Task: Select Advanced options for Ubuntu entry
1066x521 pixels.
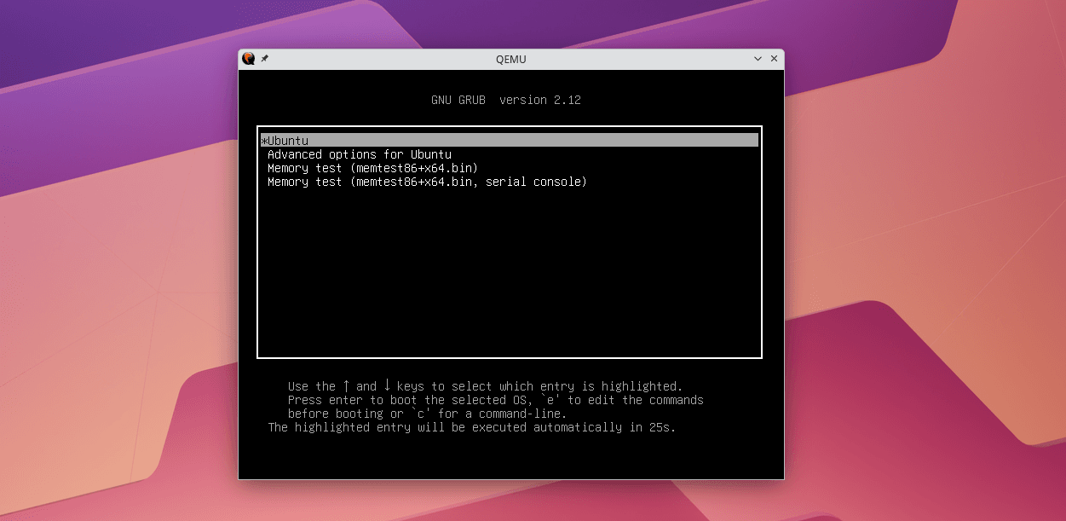Action: pyautogui.click(x=360, y=154)
